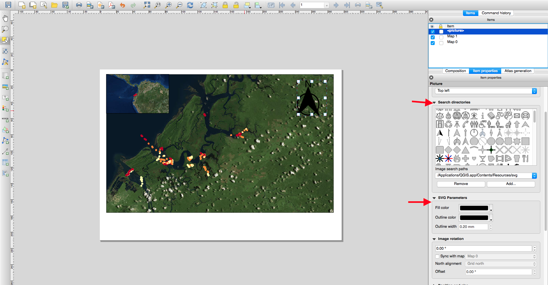Viewport: 548px width, 285px height.
Task: Export composition as image
Action: point(90,5)
